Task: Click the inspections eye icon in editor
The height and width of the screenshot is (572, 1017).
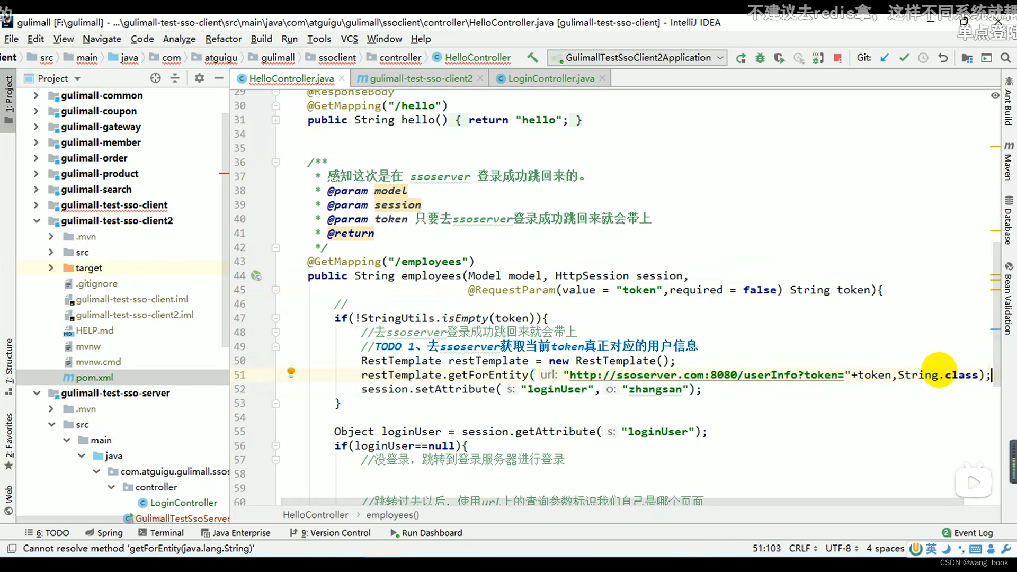Action: click(995, 95)
